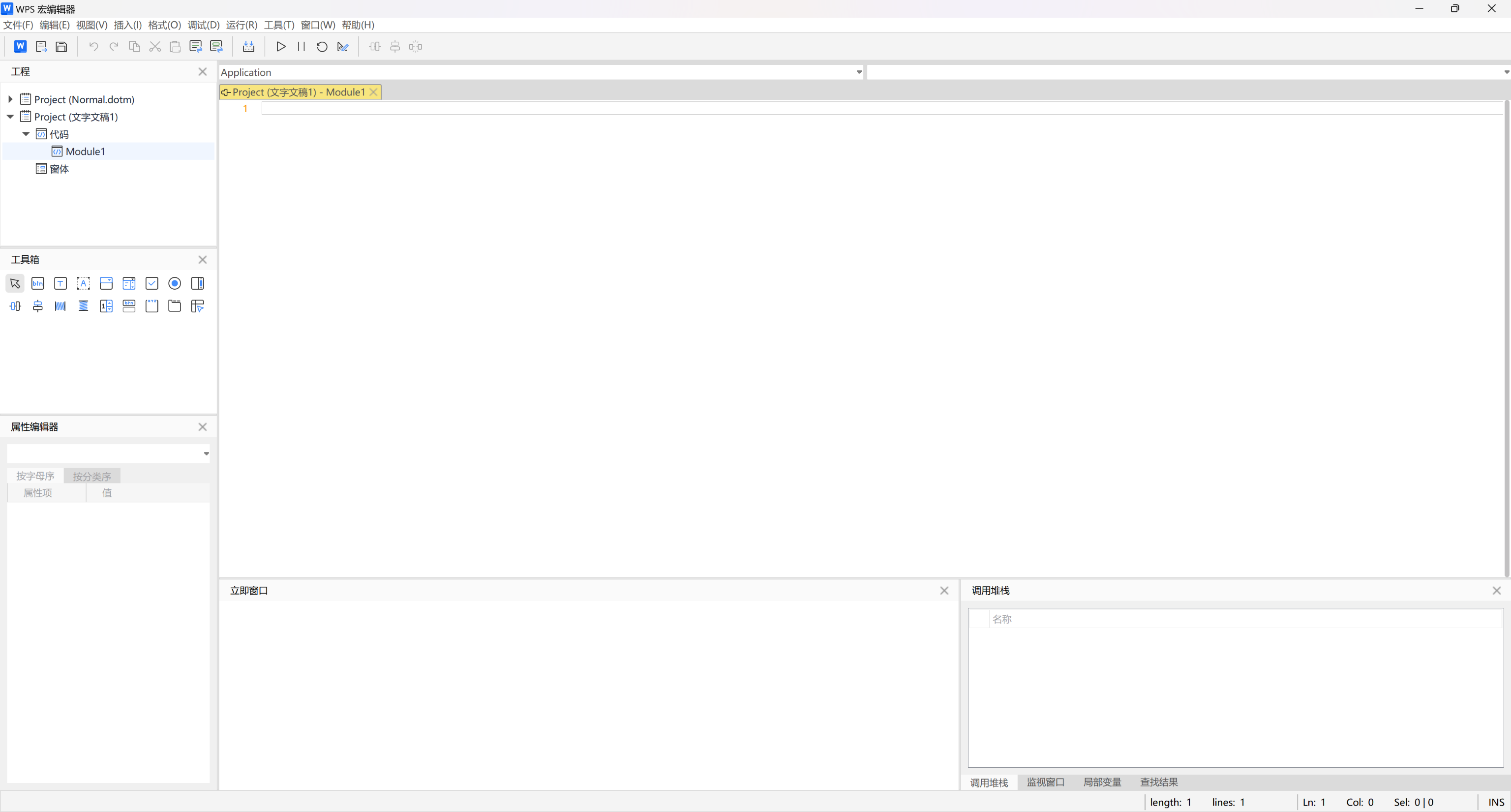Select the 窗体 tree item
1511x812 pixels.
tap(59, 169)
